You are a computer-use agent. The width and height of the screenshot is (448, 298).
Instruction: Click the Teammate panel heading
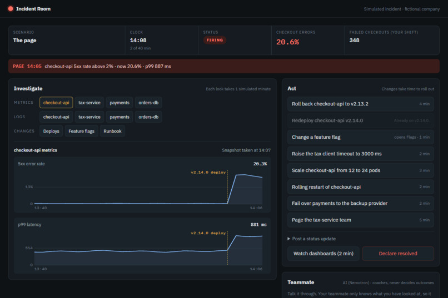click(301, 282)
